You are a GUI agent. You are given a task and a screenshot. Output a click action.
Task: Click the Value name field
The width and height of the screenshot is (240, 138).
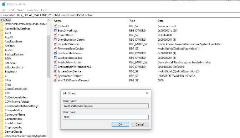106,106
